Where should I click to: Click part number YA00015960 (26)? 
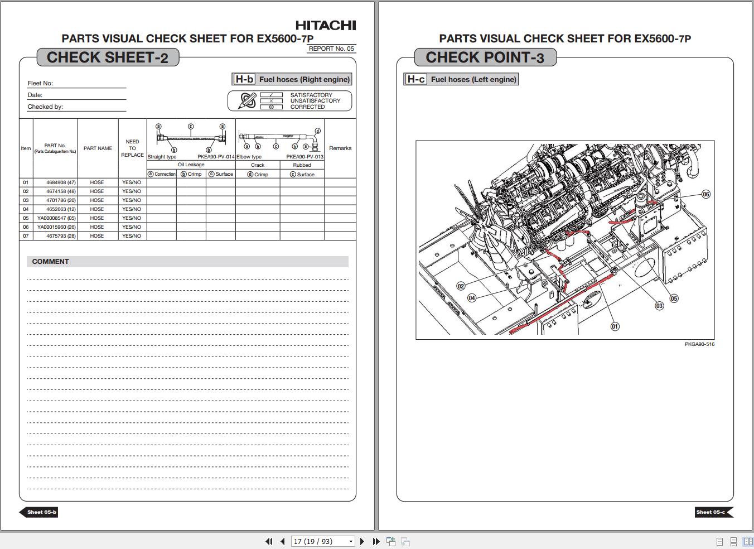pyautogui.click(x=56, y=227)
